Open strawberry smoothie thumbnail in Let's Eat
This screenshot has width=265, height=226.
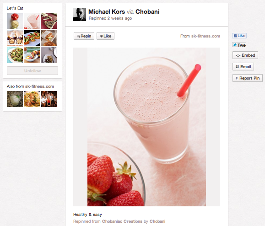pyautogui.click(x=32, y=21)
